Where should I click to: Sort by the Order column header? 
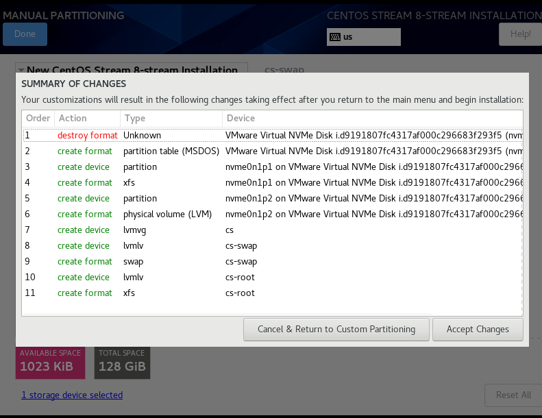(x=38, y=119)
